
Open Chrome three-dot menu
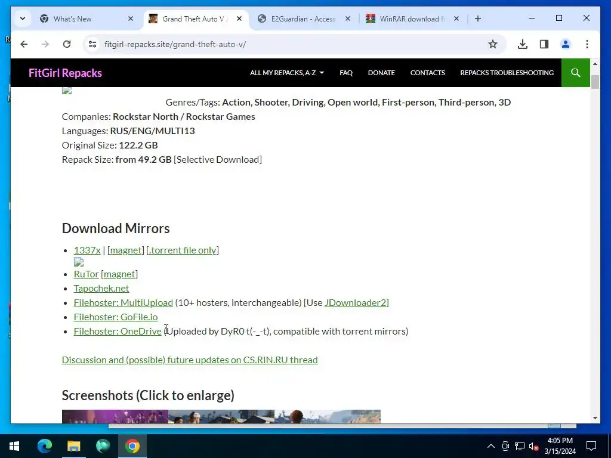coord(587,44)
